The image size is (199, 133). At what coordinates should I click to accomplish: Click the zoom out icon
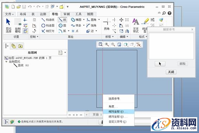(x=113, y=44)
